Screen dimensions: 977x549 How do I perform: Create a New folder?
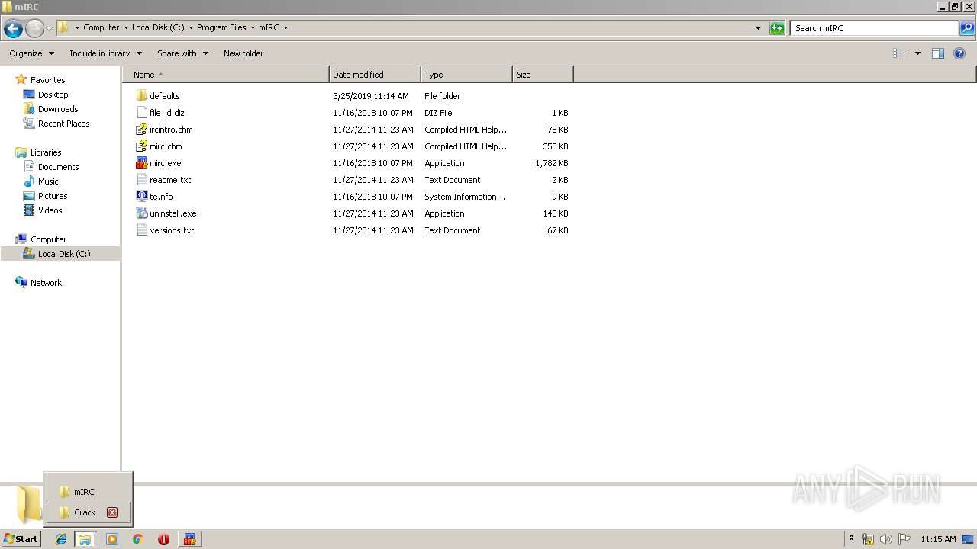click(x=243, y=53)
